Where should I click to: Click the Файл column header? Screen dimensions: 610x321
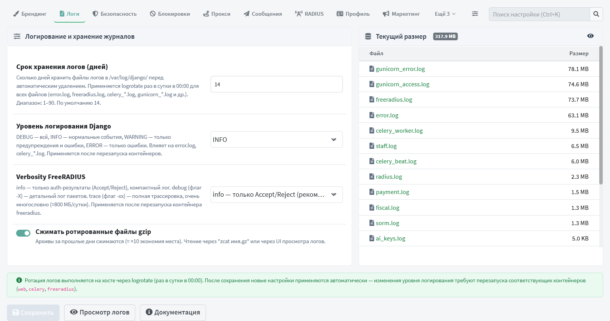[376, 53]
